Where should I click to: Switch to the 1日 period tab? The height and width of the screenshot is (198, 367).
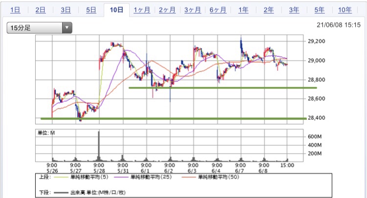[x=15, y=10]
